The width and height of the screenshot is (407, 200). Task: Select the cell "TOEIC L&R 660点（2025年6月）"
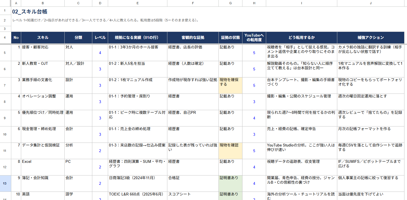[137, 196]
